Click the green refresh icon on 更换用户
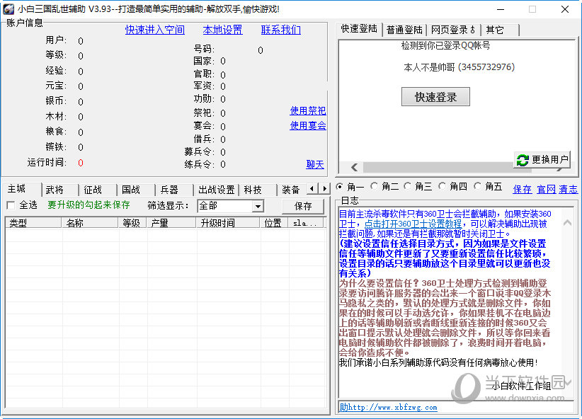The width and height of the screenshot is (582, 419). click(523, 160)
